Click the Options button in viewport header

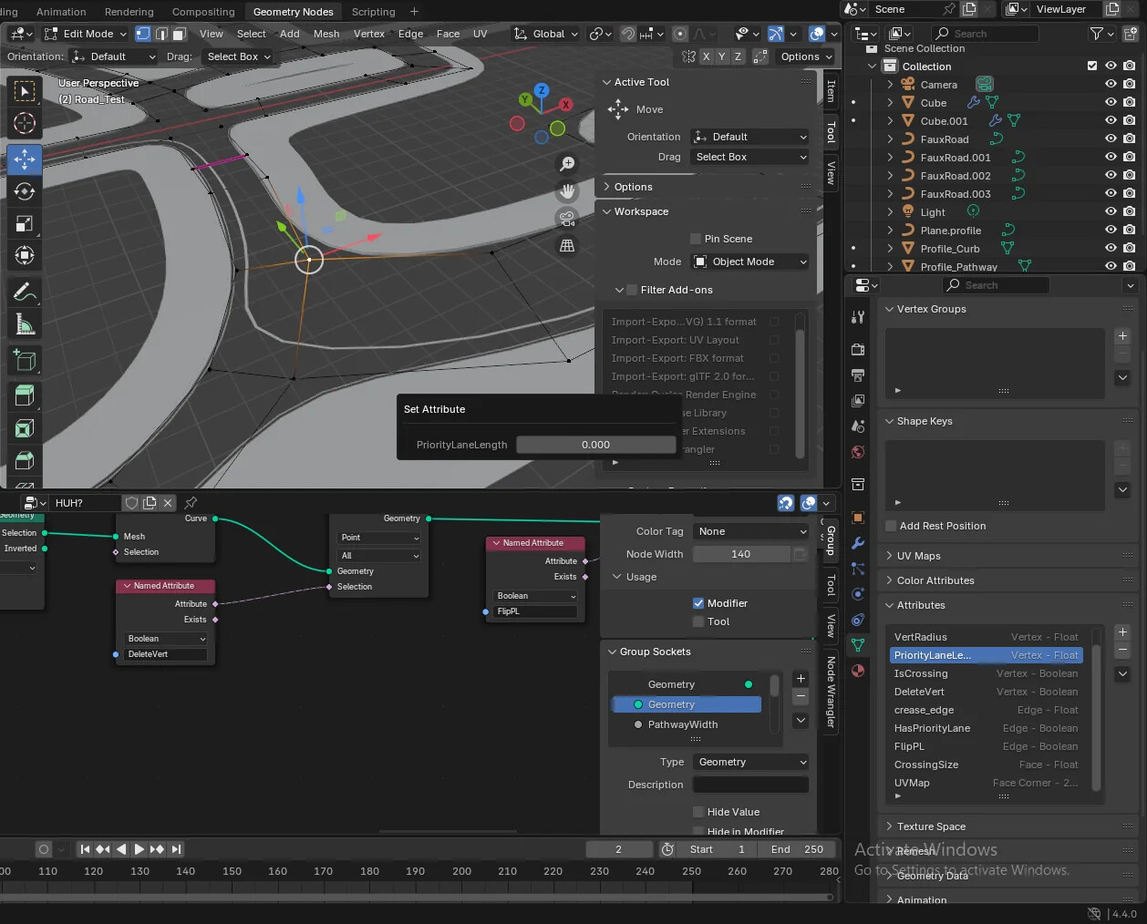pos(807,56)
